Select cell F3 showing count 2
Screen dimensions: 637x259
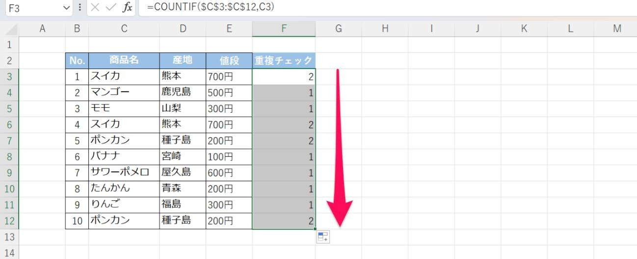point(284,77)
